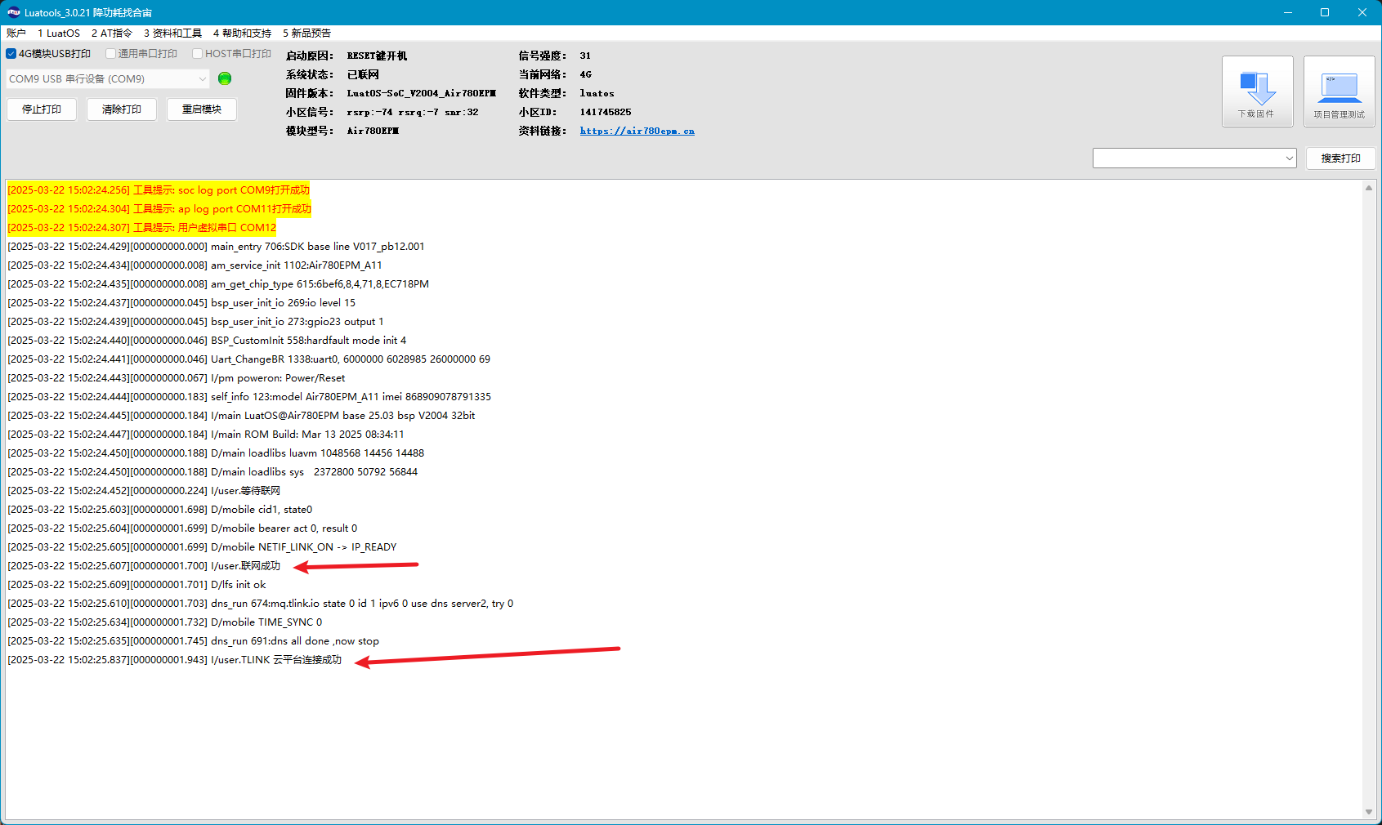Click the 重启模块 button
The width and height of the screenshot is (1382, 825).
tap(202, 109)
